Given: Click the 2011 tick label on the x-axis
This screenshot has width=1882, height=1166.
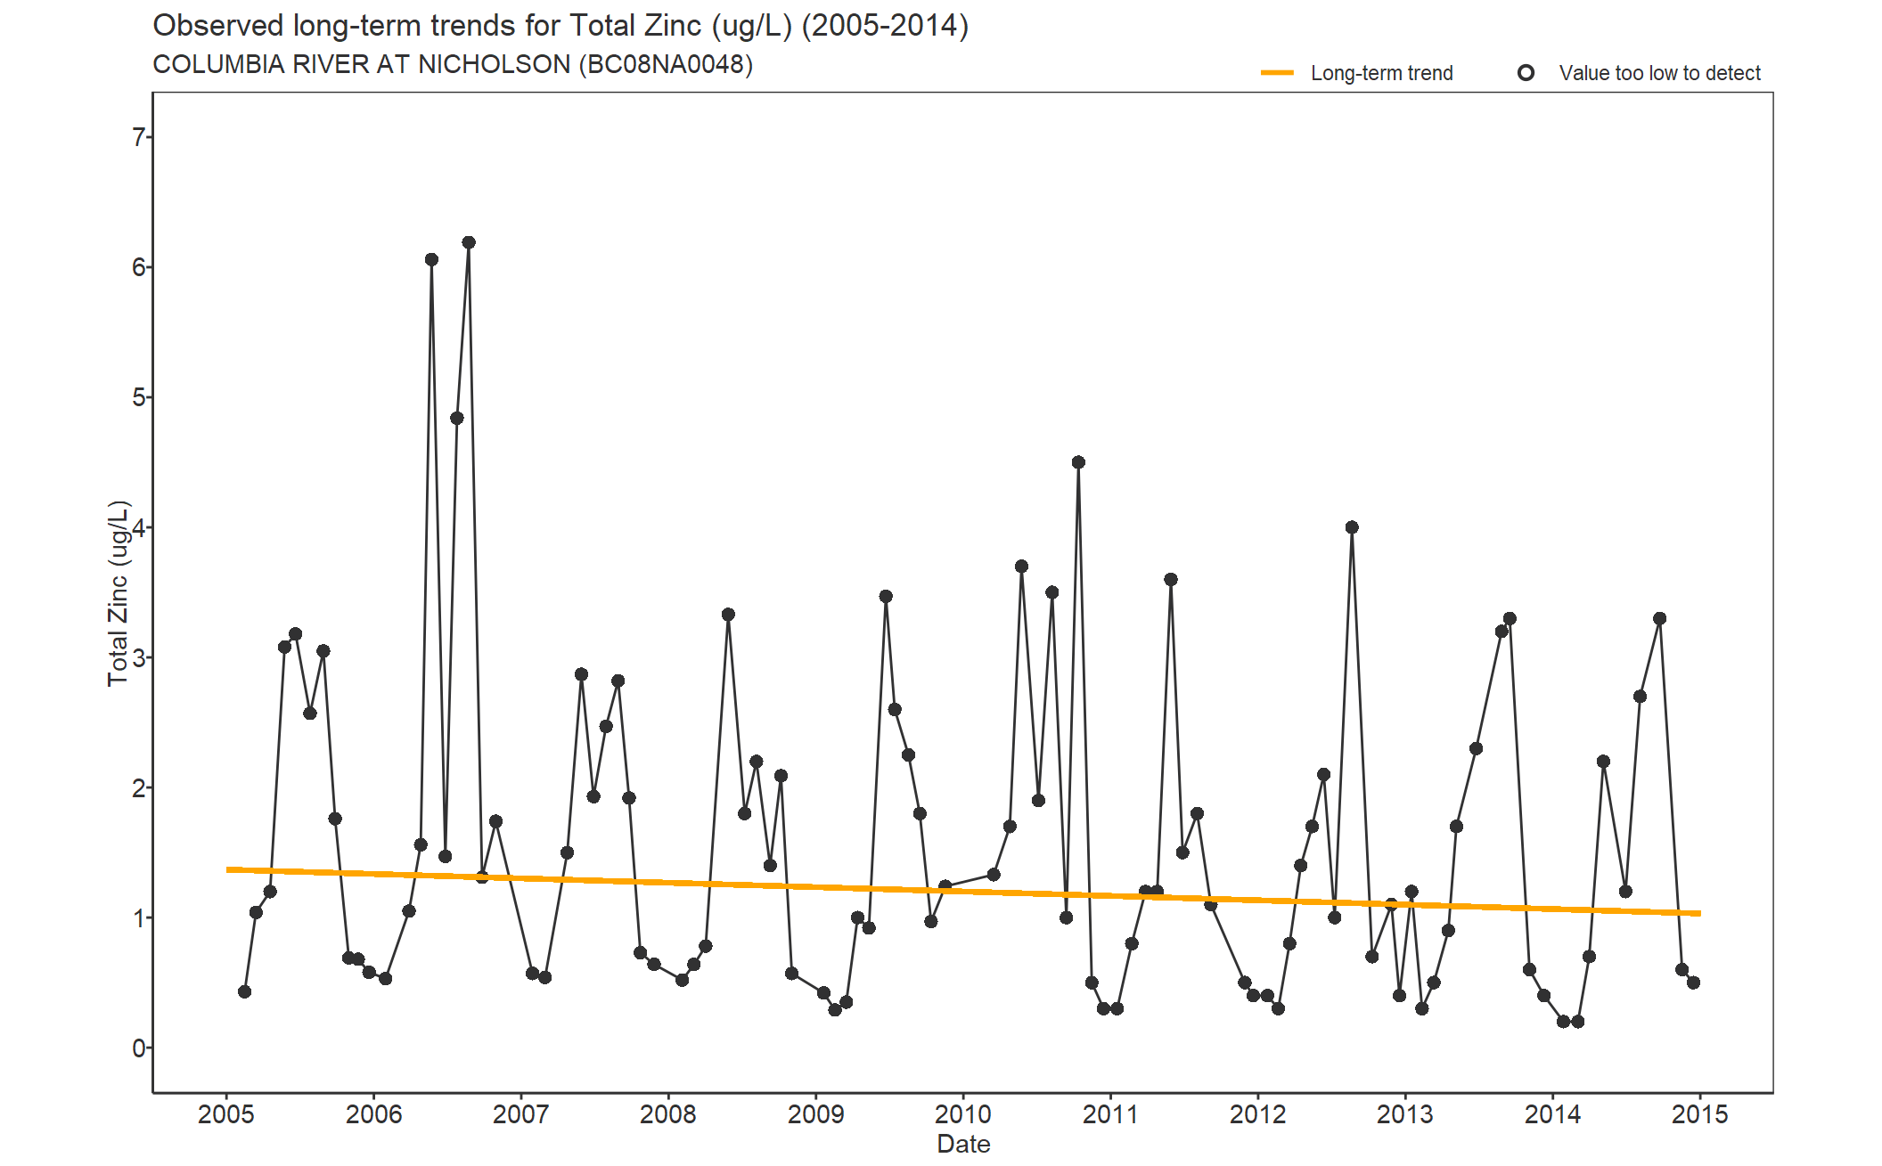Looking at the screenshot, I should (1110, 1114).
